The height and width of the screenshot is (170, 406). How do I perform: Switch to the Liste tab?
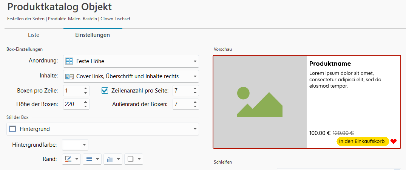coord(34,35)
